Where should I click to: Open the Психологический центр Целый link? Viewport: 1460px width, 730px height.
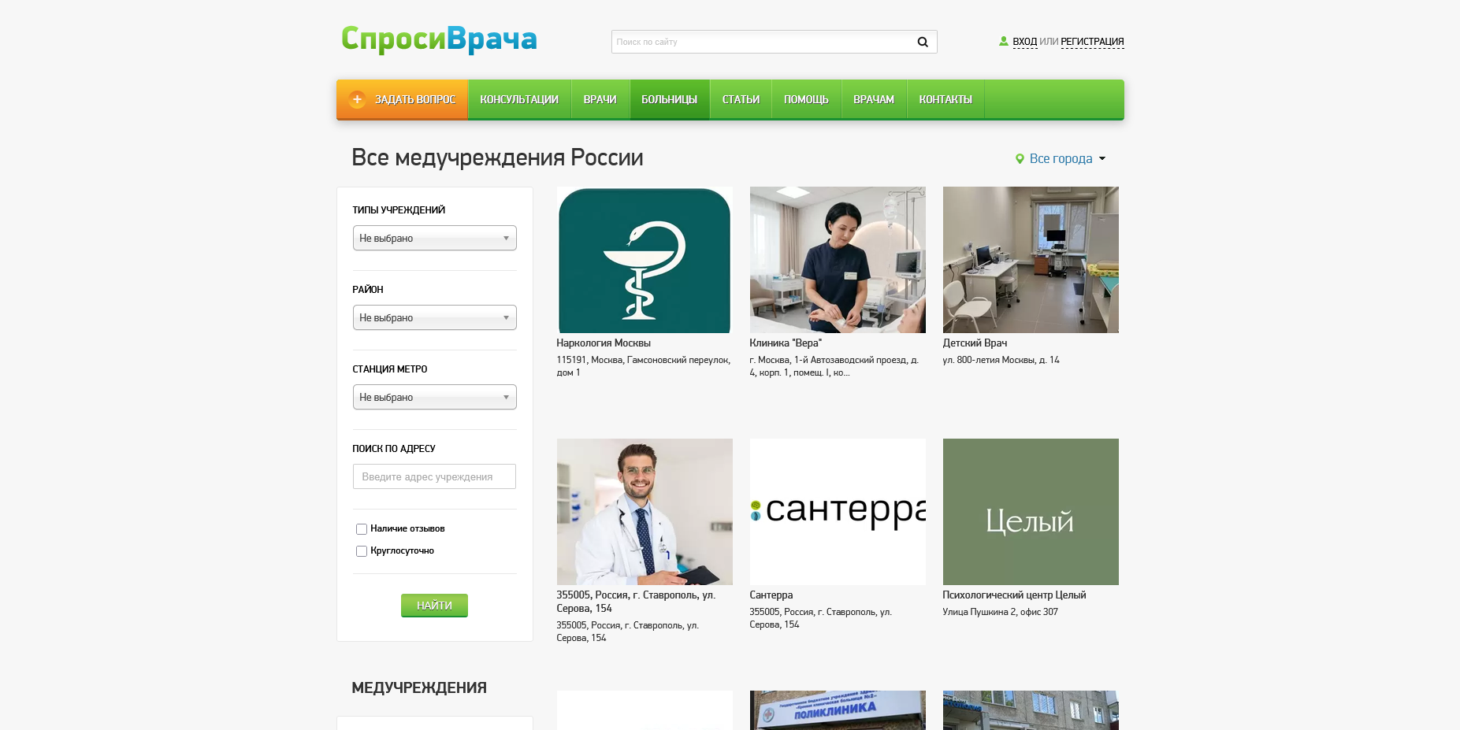(1014, 595)
